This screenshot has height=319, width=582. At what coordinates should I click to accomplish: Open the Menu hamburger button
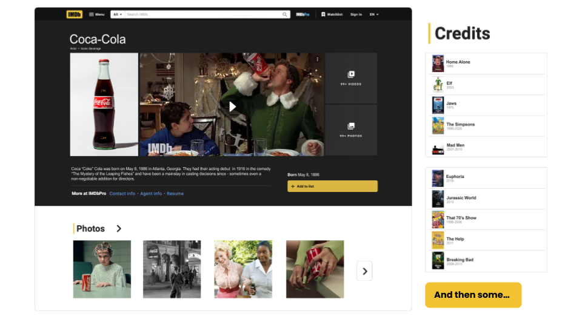tap(97, 15)
